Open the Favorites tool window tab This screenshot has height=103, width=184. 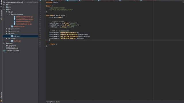coord(1,96)
